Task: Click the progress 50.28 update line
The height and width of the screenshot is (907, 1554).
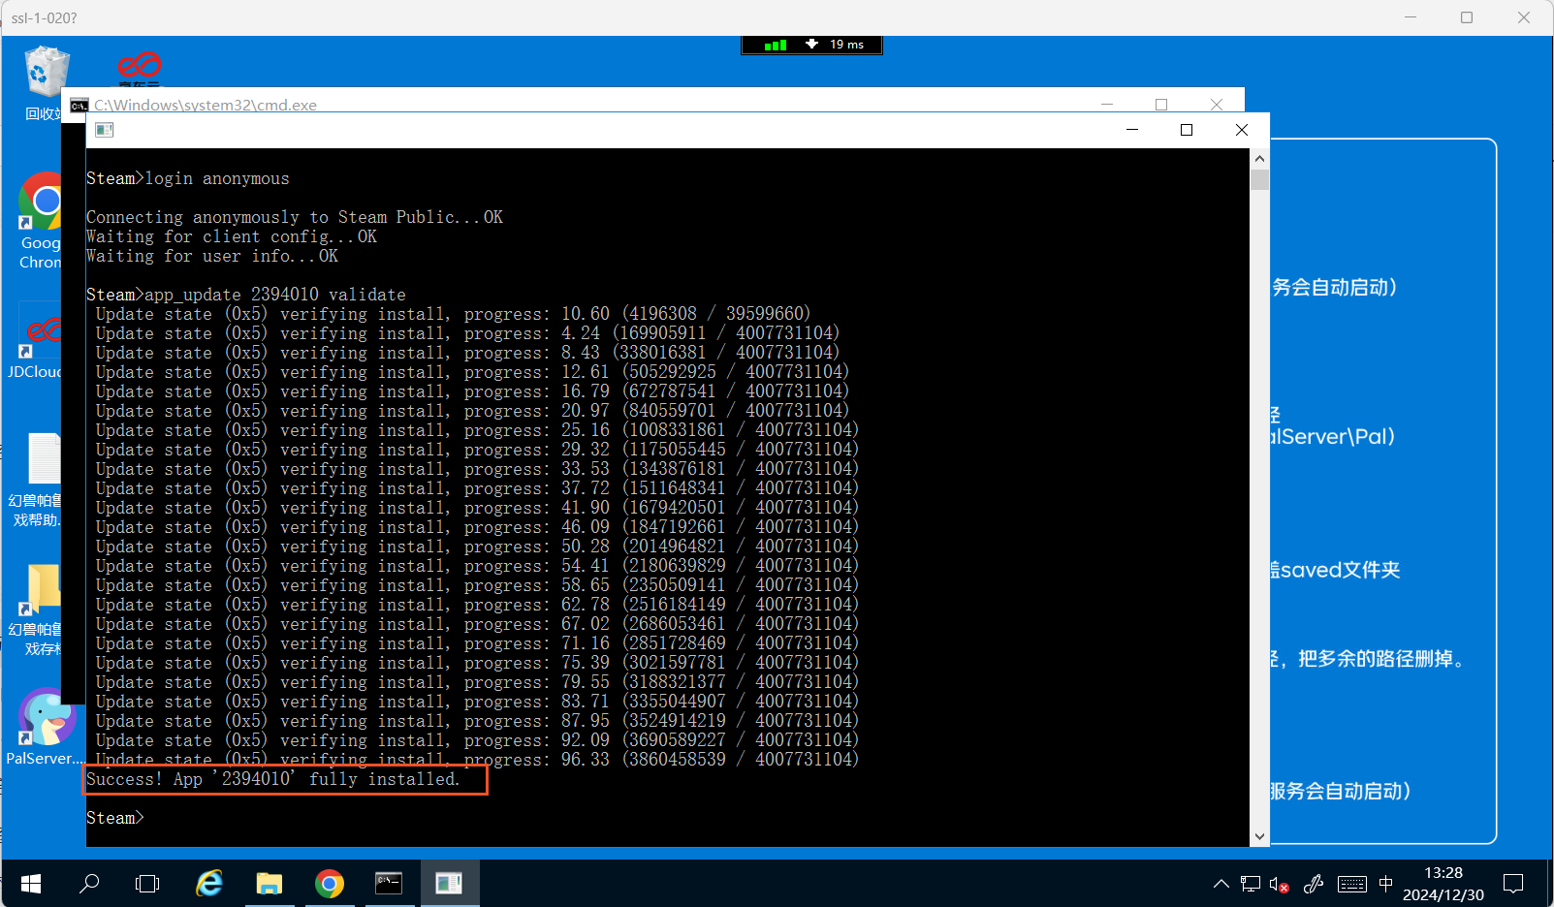Action: [x=477, y=547]
